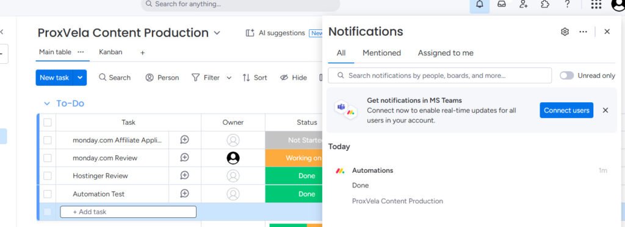Open notification settings gear icon
The image size is (625, 227).
coord(565,32)
